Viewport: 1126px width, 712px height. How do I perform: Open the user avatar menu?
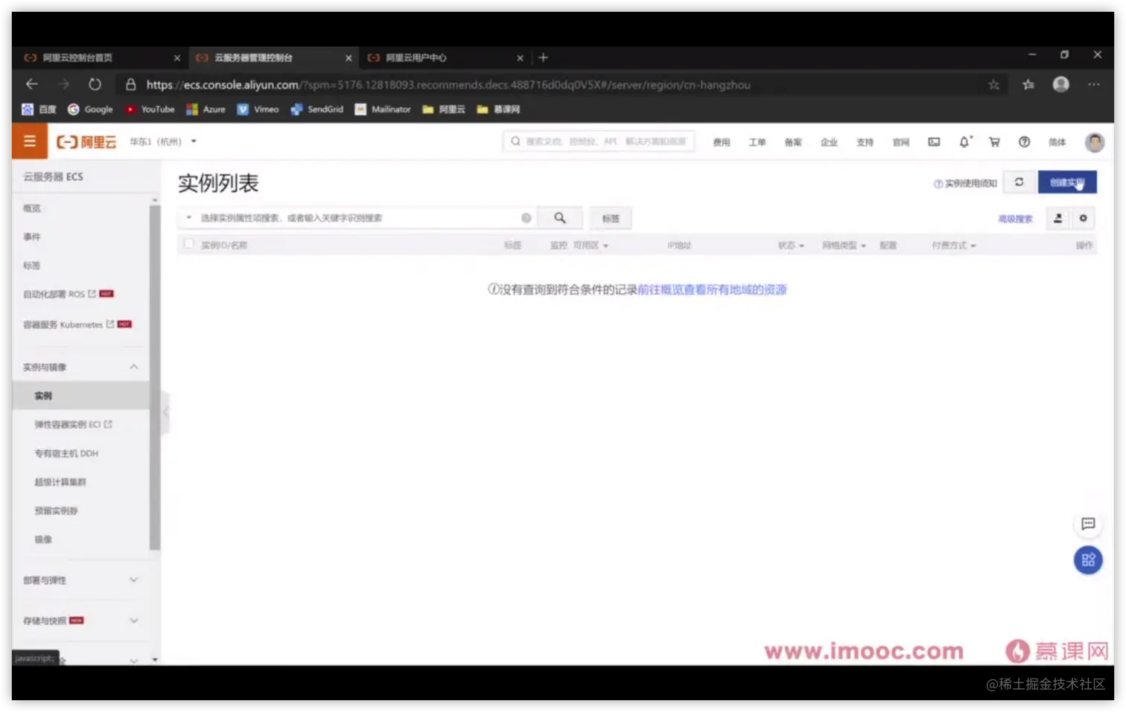click(1094, 142)
